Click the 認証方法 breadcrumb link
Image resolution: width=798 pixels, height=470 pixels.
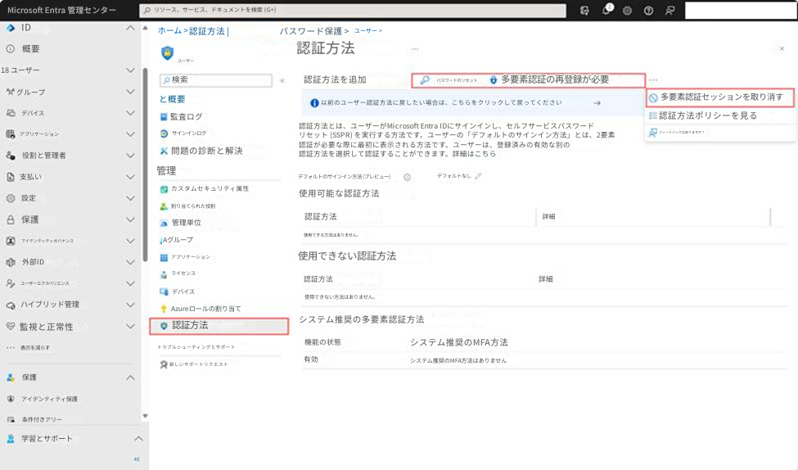tap(206, 31)
